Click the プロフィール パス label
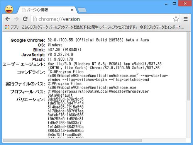The width and height of the screenshot is (193, 145). point(27,92)
